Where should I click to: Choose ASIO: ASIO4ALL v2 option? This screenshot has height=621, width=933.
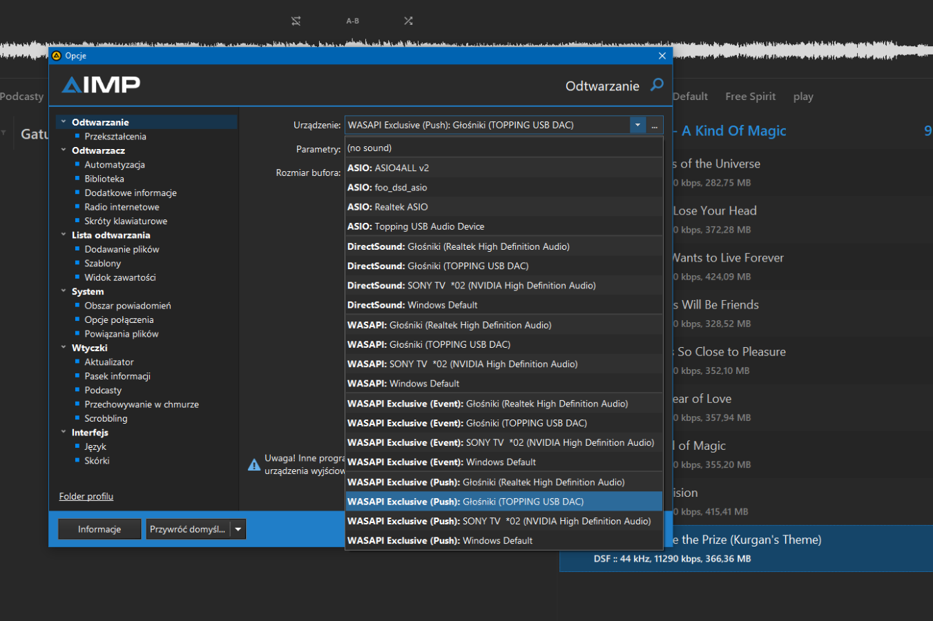point(504,168)
